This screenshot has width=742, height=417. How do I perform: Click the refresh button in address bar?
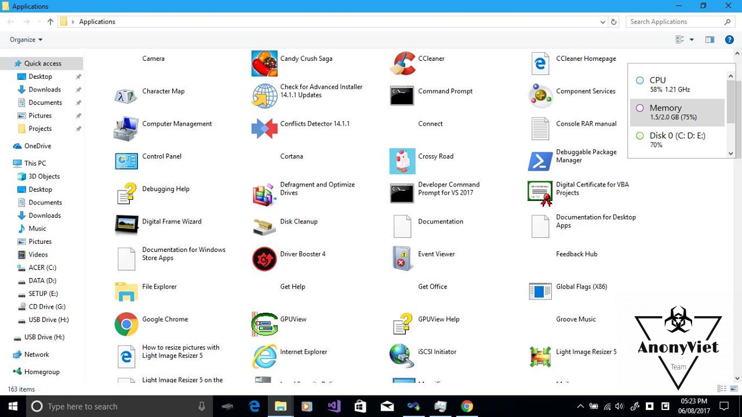tap(614, 22)
